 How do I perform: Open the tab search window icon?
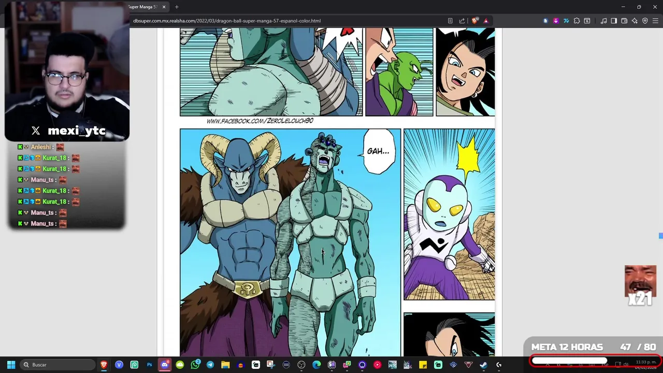pyautogui.click(x=587, y=21)
